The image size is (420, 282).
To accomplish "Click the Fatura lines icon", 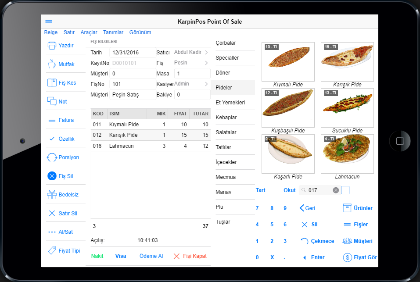I will [x=52, y=120].
